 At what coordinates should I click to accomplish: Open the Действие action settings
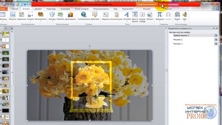pyautogui.click(x=95, y=16)
